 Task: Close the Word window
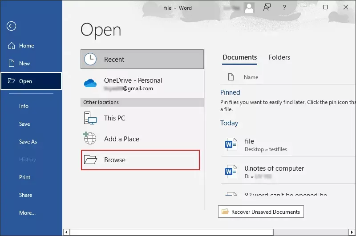coord(346,7)
